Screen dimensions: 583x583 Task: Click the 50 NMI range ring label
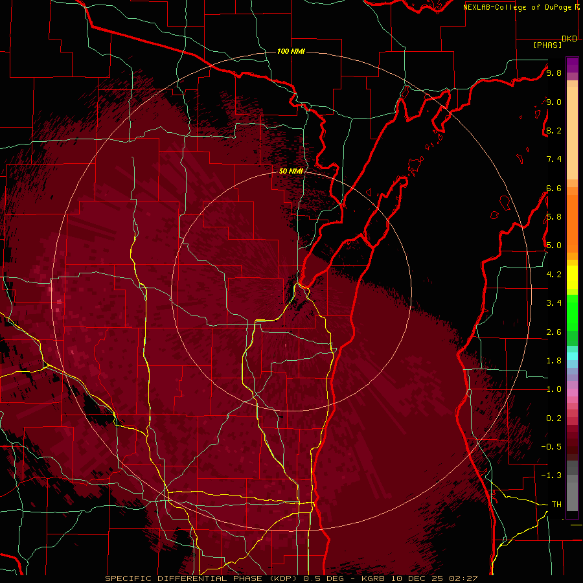pyautogui.click(x=291, y=171)
